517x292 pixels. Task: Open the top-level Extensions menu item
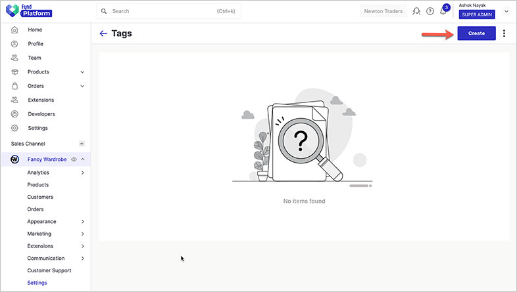[x=41, y=100]
